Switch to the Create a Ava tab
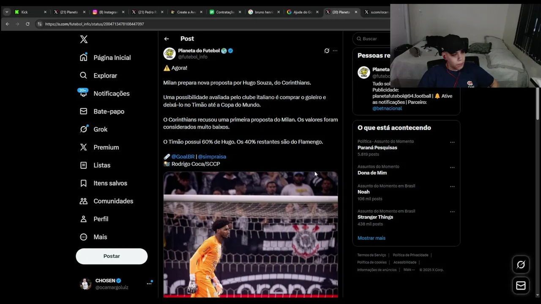 186,12
